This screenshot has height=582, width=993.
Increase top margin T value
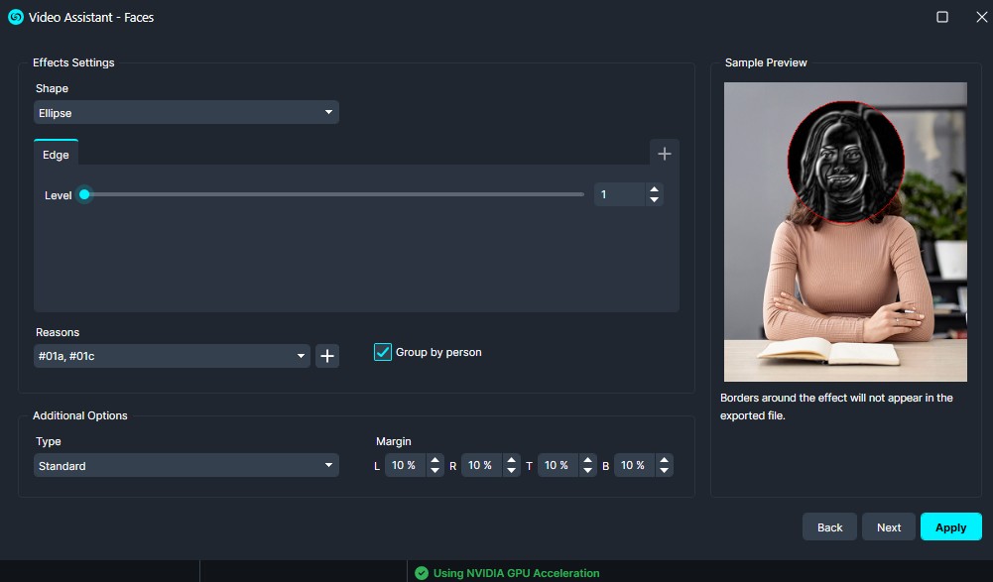(x=587, y=460)
